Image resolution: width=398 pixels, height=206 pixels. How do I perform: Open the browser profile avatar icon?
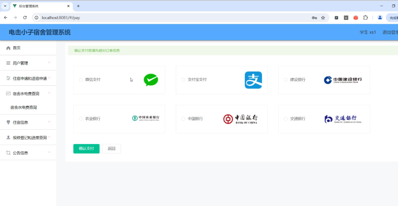[380, 18]
